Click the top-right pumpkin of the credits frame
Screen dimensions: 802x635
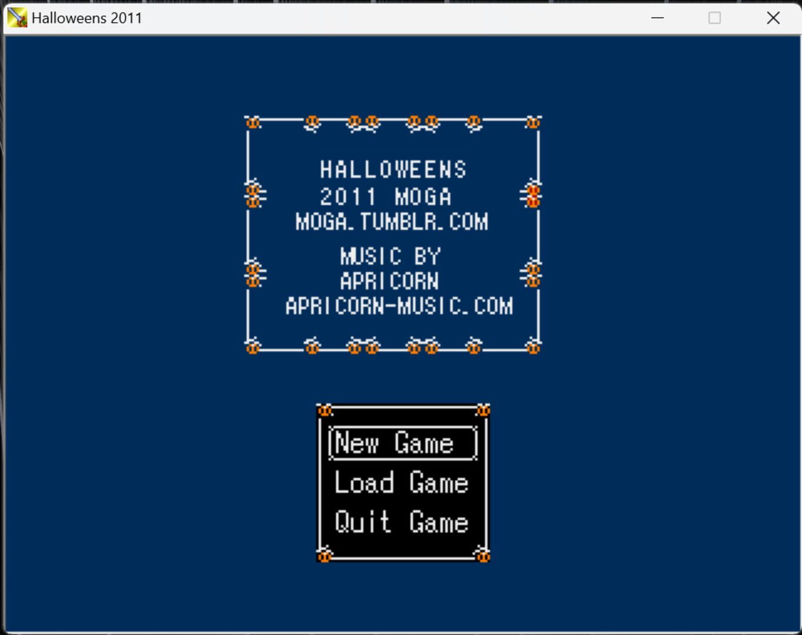pos(533,122)
